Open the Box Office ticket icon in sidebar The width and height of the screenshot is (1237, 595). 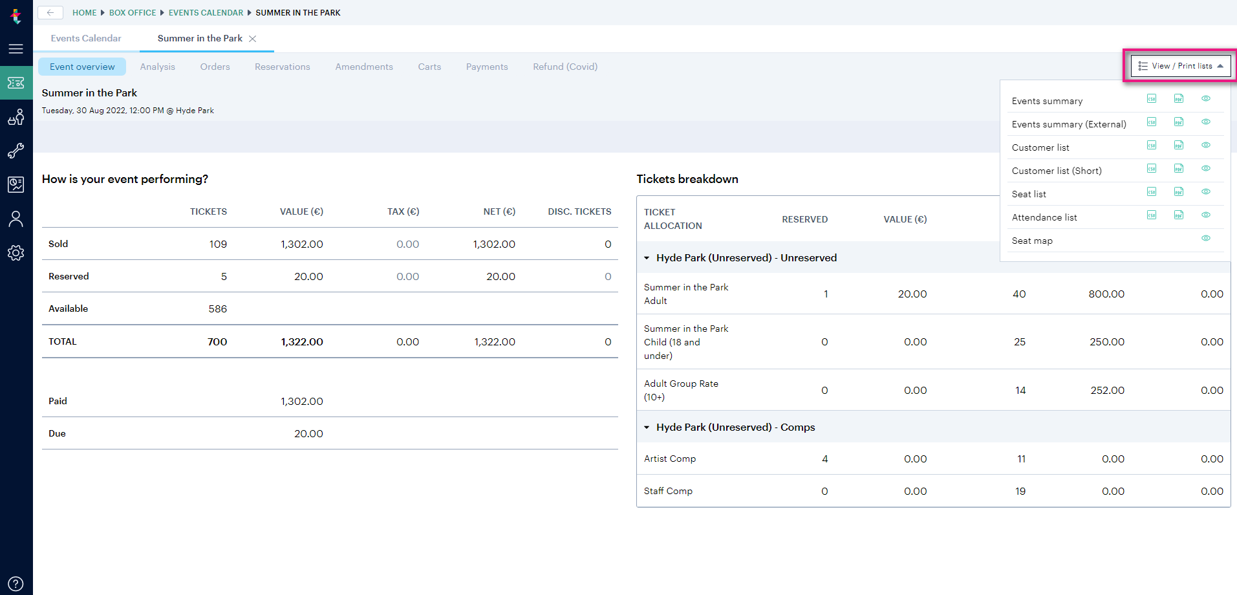(16, 83)
